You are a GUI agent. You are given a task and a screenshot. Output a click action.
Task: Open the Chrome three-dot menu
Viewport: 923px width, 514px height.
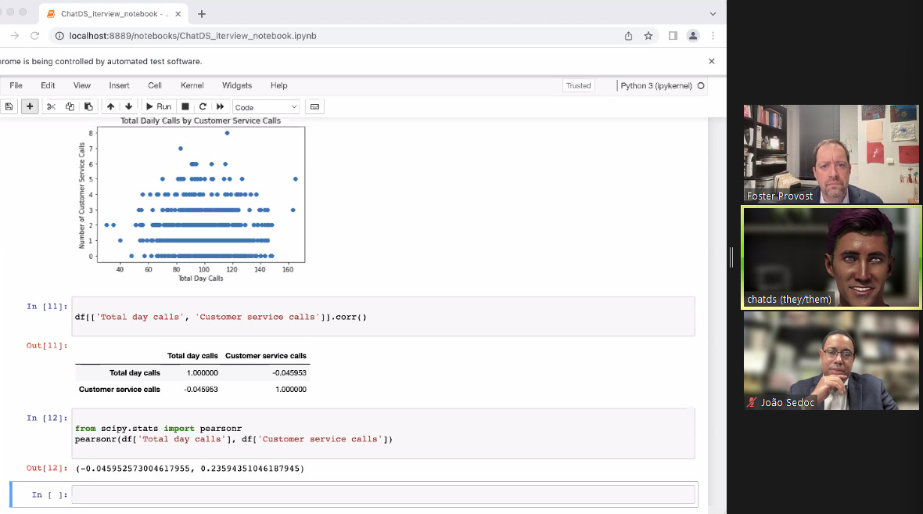coord(713,36)
